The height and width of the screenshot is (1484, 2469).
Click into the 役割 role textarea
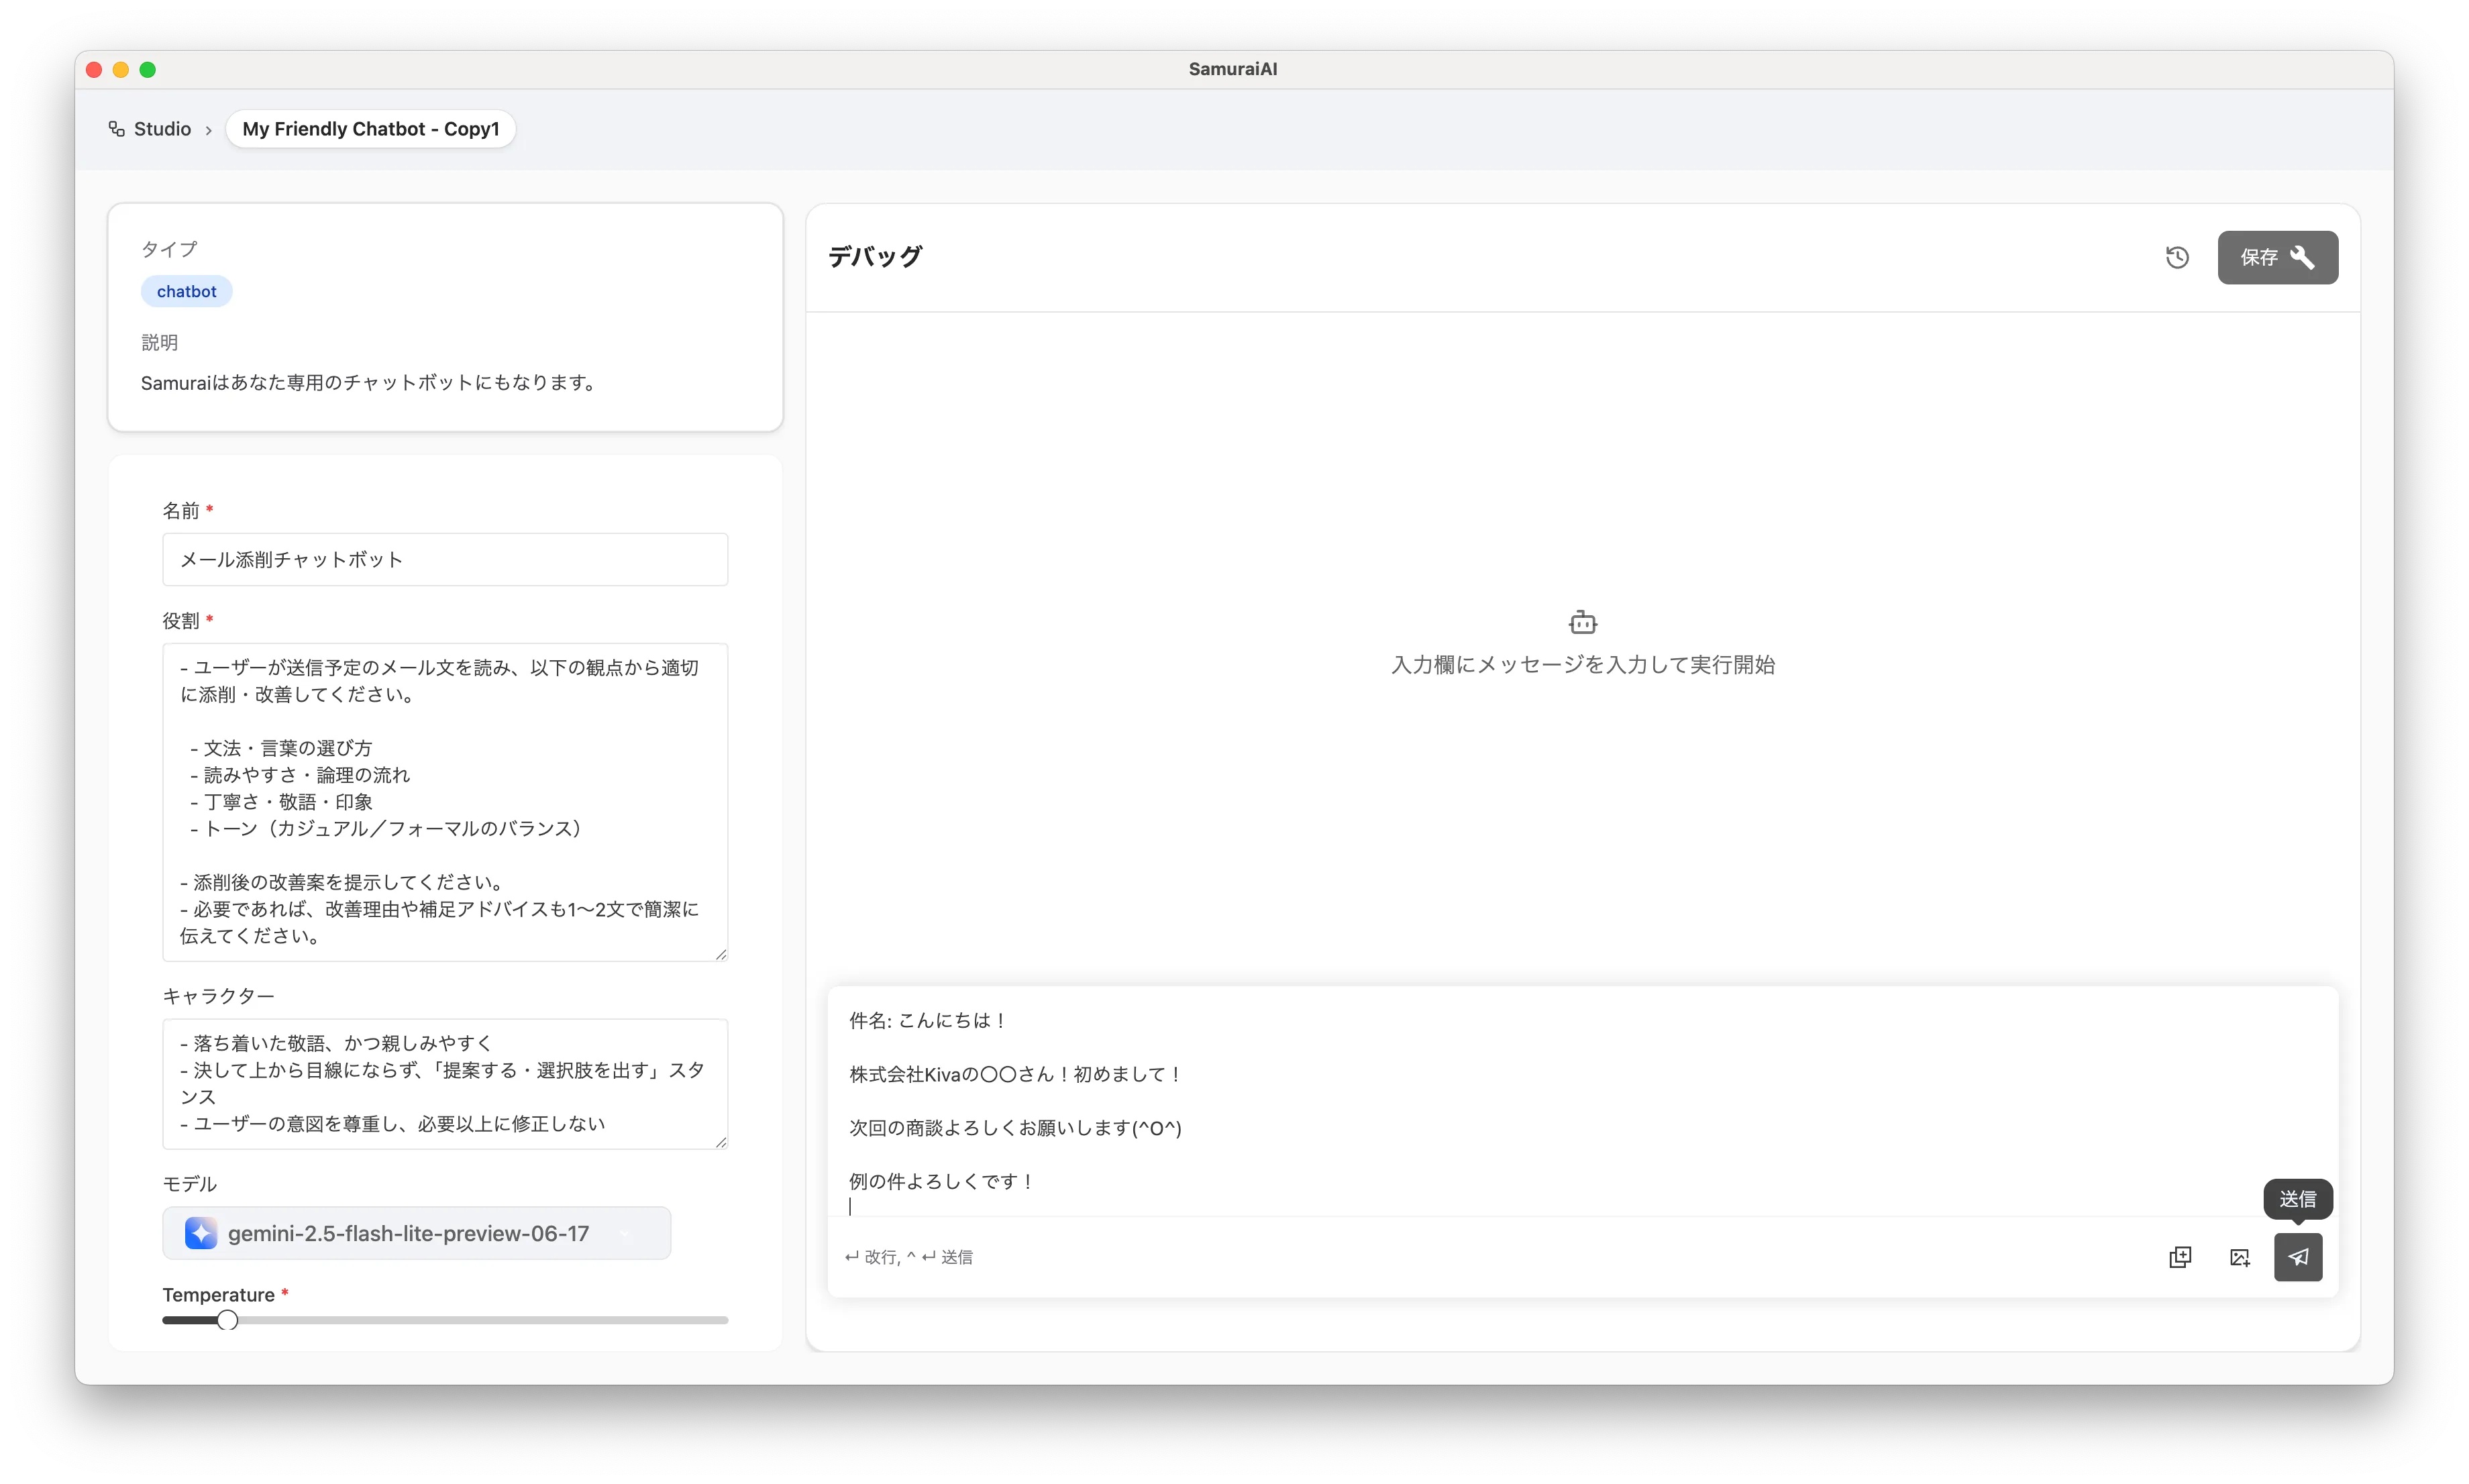coord(445,800)
